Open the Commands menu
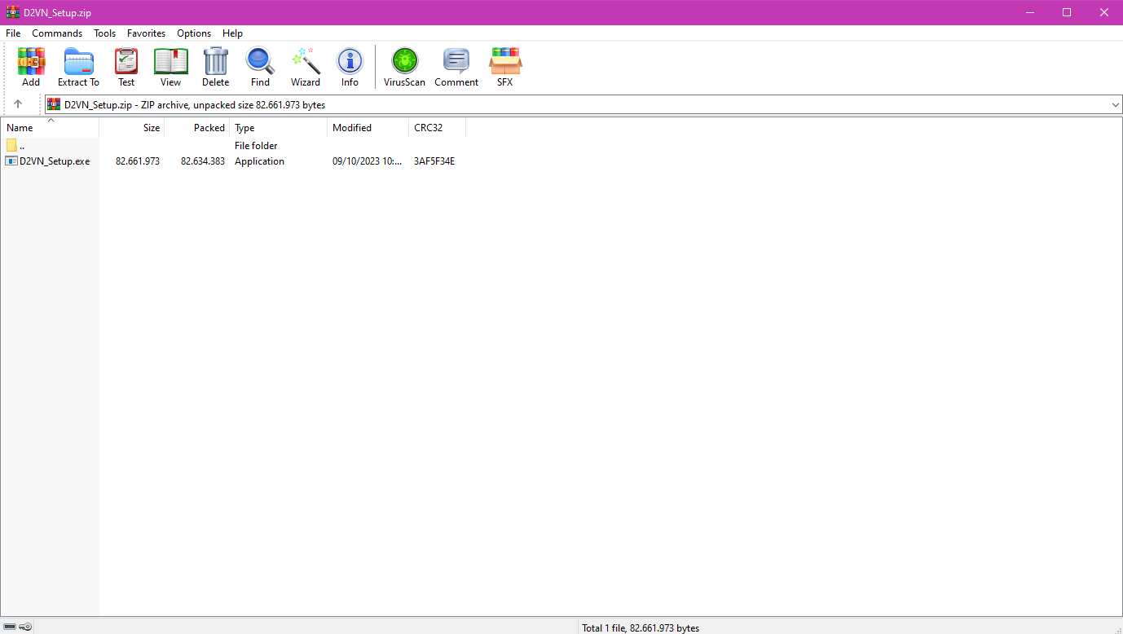The width and height of the screenshot is (1123, 634). tap(57, 33)
